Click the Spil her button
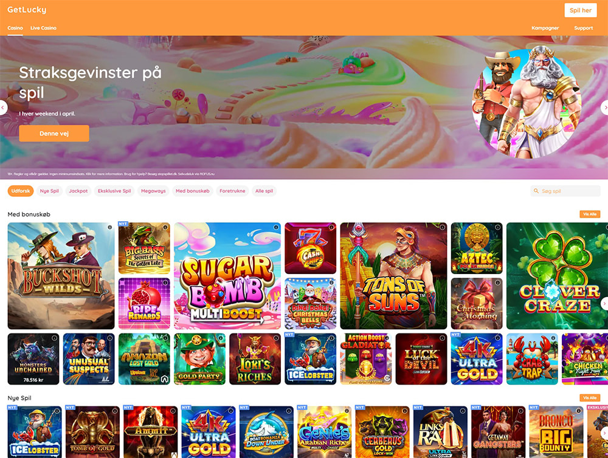Screen dimensions: 608x458 [581, 10]
